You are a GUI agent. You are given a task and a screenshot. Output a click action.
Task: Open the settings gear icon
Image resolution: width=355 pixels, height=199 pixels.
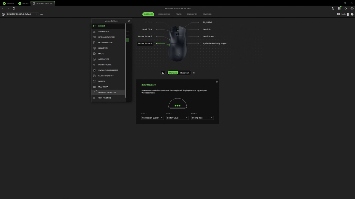click(346, 9)
